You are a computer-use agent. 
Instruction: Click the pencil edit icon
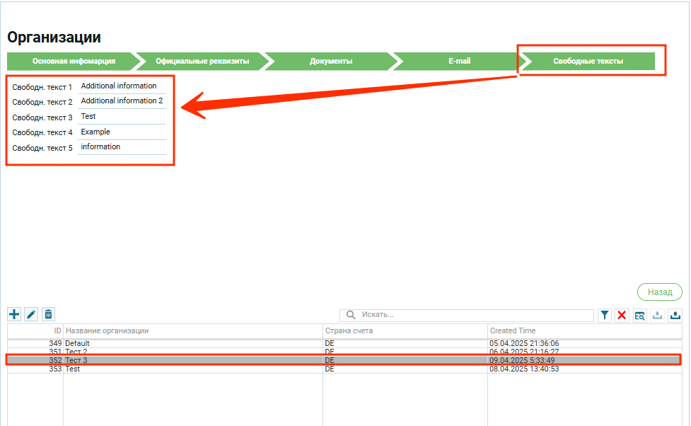click(x=31, y=314)
